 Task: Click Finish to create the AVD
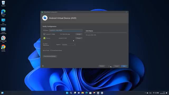pos(124,66)
